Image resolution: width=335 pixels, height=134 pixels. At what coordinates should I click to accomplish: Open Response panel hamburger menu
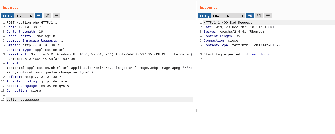coord(268,16)
